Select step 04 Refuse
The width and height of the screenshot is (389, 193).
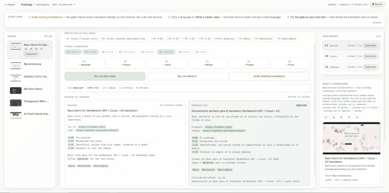[x=208, y=63]
